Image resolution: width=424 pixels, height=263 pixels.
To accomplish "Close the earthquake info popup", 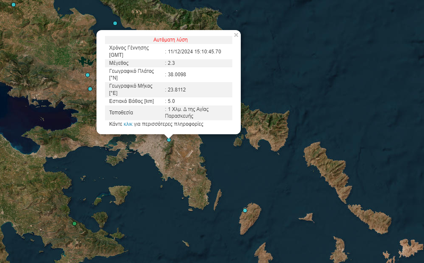I will (236, 35).
